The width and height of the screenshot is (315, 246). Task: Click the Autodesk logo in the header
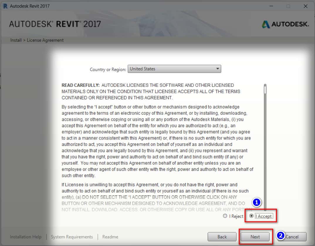pyautogui.click(x=285, y=24)
